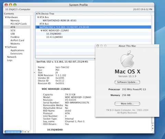Collapse the Hardware group in Contents
This screenshot has height=139, width=165.
[x=6, y=17]
